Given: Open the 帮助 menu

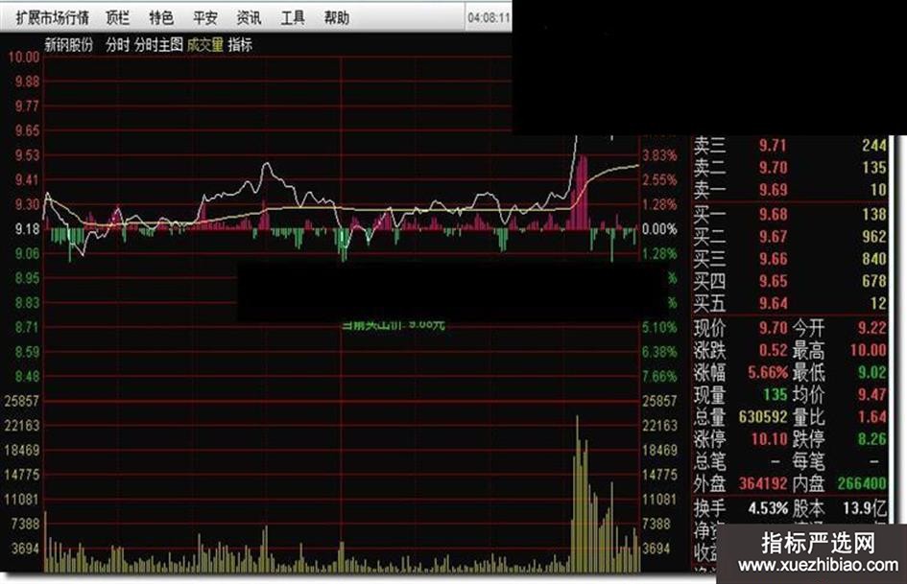Looking at the screenshot, I should point(337,18).
